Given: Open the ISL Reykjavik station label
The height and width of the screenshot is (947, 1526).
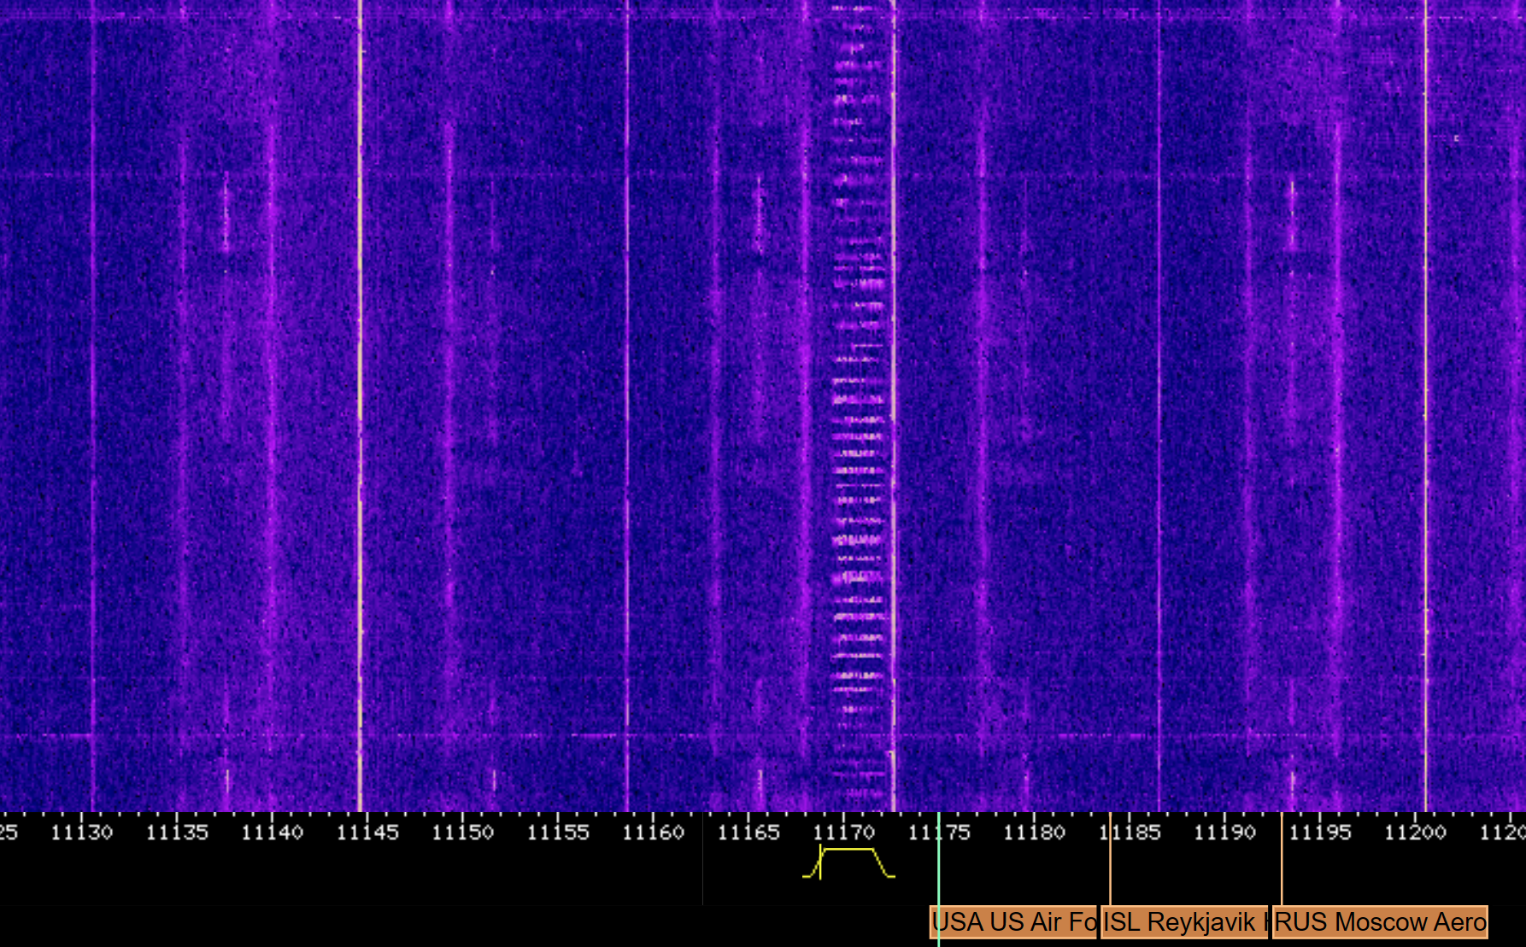Looking at the screenshot, I should click(1184, 922).
